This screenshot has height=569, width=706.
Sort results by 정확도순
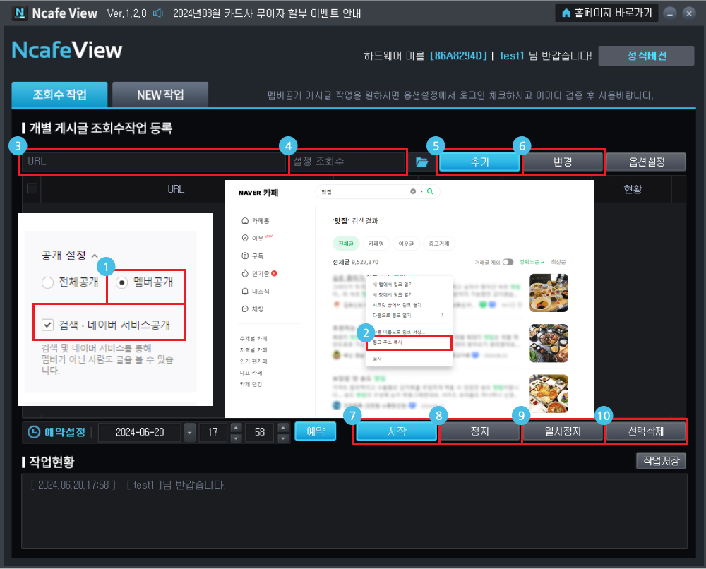[532, 262]
